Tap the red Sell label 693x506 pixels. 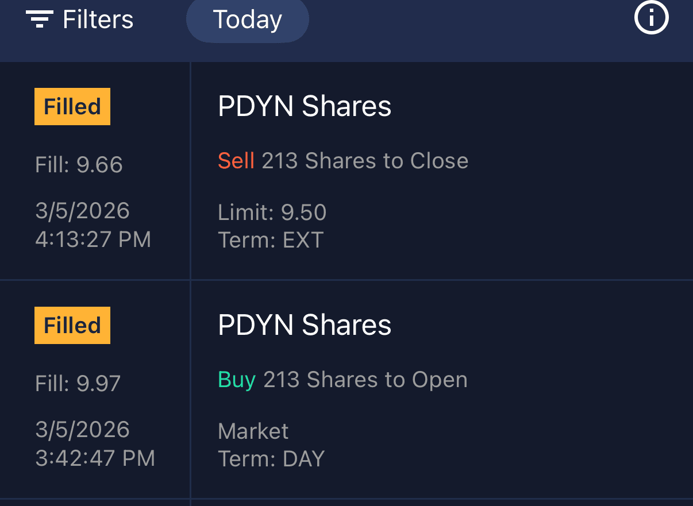tap(236, 161)
